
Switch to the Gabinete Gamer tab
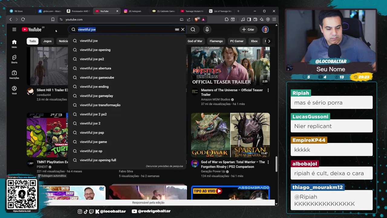pyautogui.click(x=164, y=11)
